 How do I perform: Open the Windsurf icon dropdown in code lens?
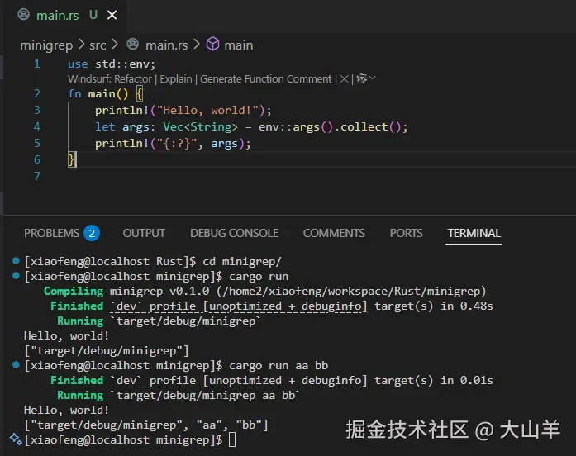point(365,78)
